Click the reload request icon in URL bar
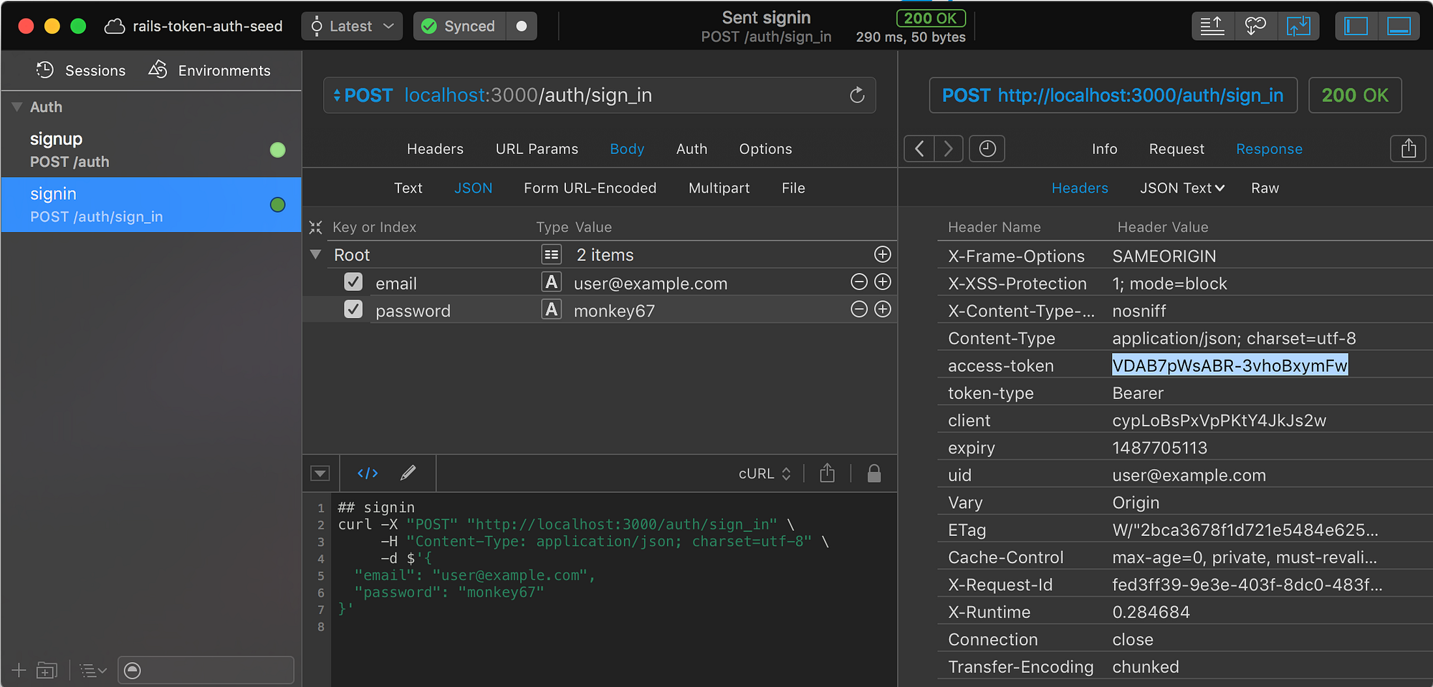1433x687 pixels. click(x=857, y=95)
